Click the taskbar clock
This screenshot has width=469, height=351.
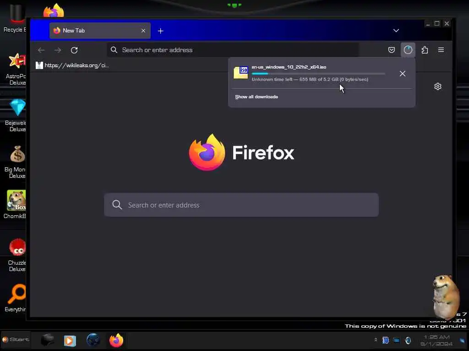coord(436,340)
